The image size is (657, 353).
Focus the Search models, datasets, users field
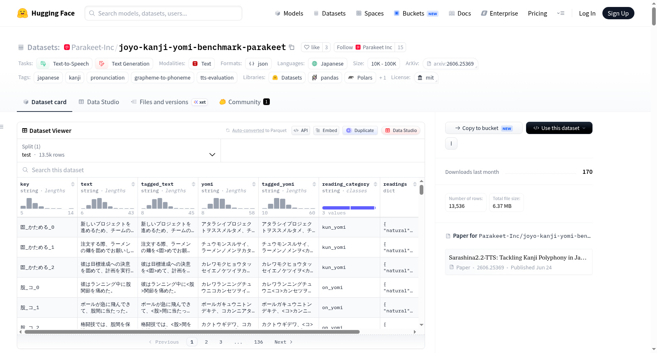point(163,13)
